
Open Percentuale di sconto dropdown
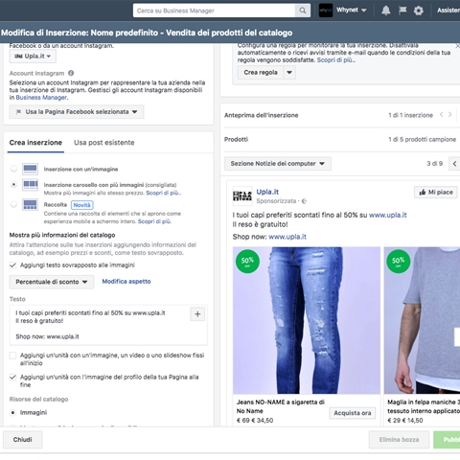click(52, 282)
